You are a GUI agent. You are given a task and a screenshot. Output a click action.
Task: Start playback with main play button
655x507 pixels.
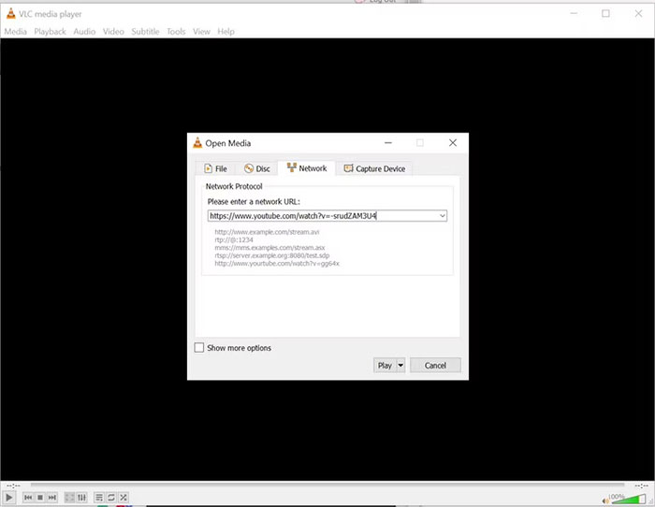tap(8, 497)
